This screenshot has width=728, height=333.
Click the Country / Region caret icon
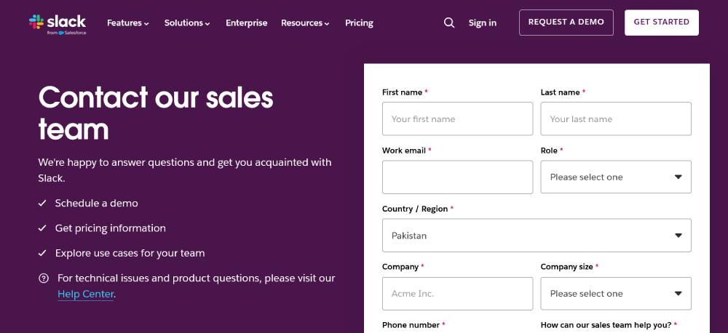tap(678, 236)
